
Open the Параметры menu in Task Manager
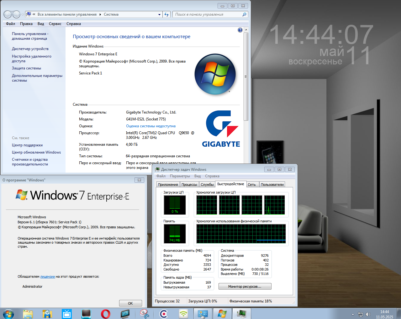pos(180,176)
